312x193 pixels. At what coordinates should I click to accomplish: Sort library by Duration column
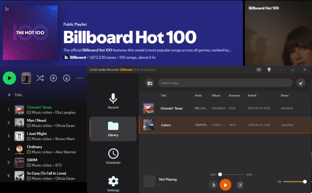pos(234,96)
